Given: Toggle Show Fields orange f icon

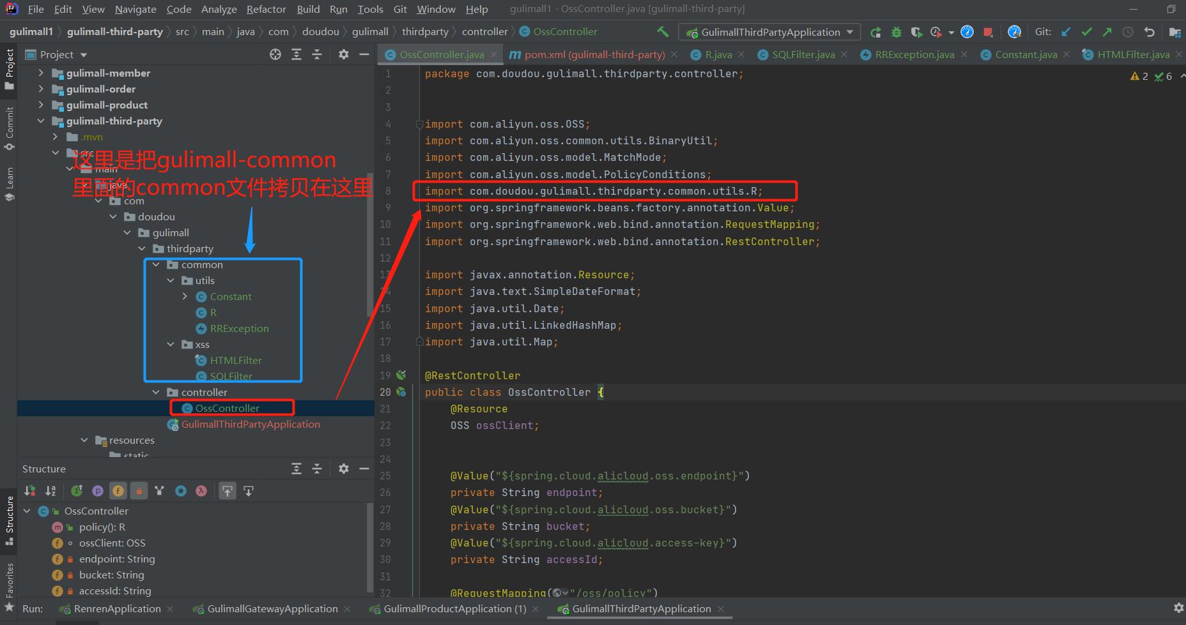Looking at the screenshot, I should [118, 491].
